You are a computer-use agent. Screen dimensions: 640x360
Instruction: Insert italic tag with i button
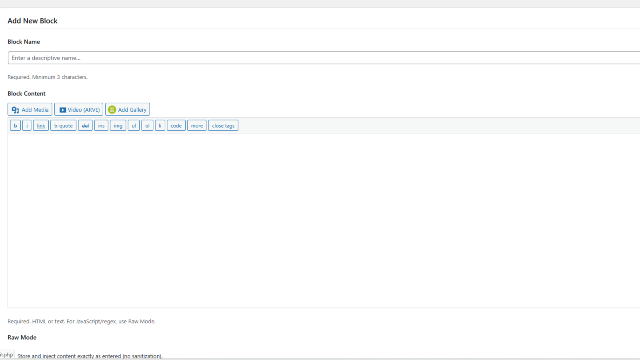pos(27,126)
